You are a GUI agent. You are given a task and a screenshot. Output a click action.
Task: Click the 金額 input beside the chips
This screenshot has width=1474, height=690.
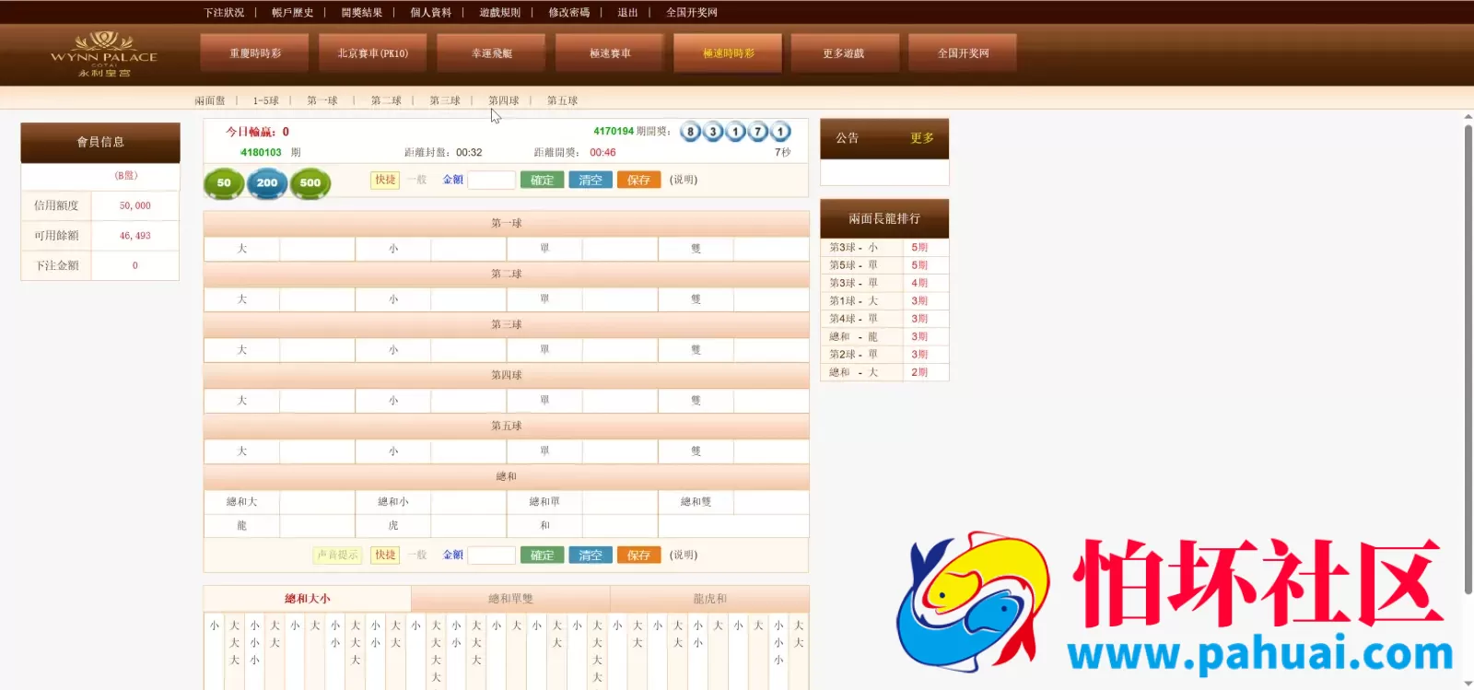point(491,180)
